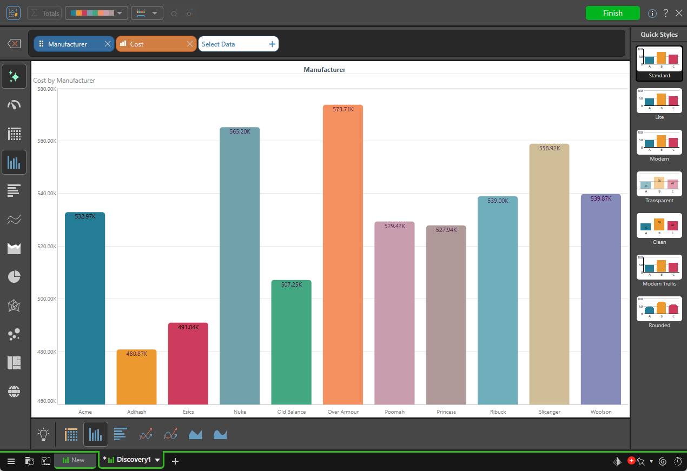687x471 pixels.
Task: Choose area chart in bottom strip
Action: click(195, 434)
